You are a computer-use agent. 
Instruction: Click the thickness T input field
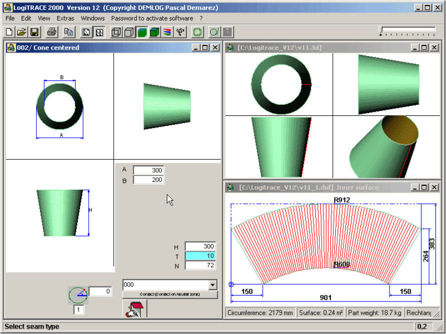click(200, 256)
